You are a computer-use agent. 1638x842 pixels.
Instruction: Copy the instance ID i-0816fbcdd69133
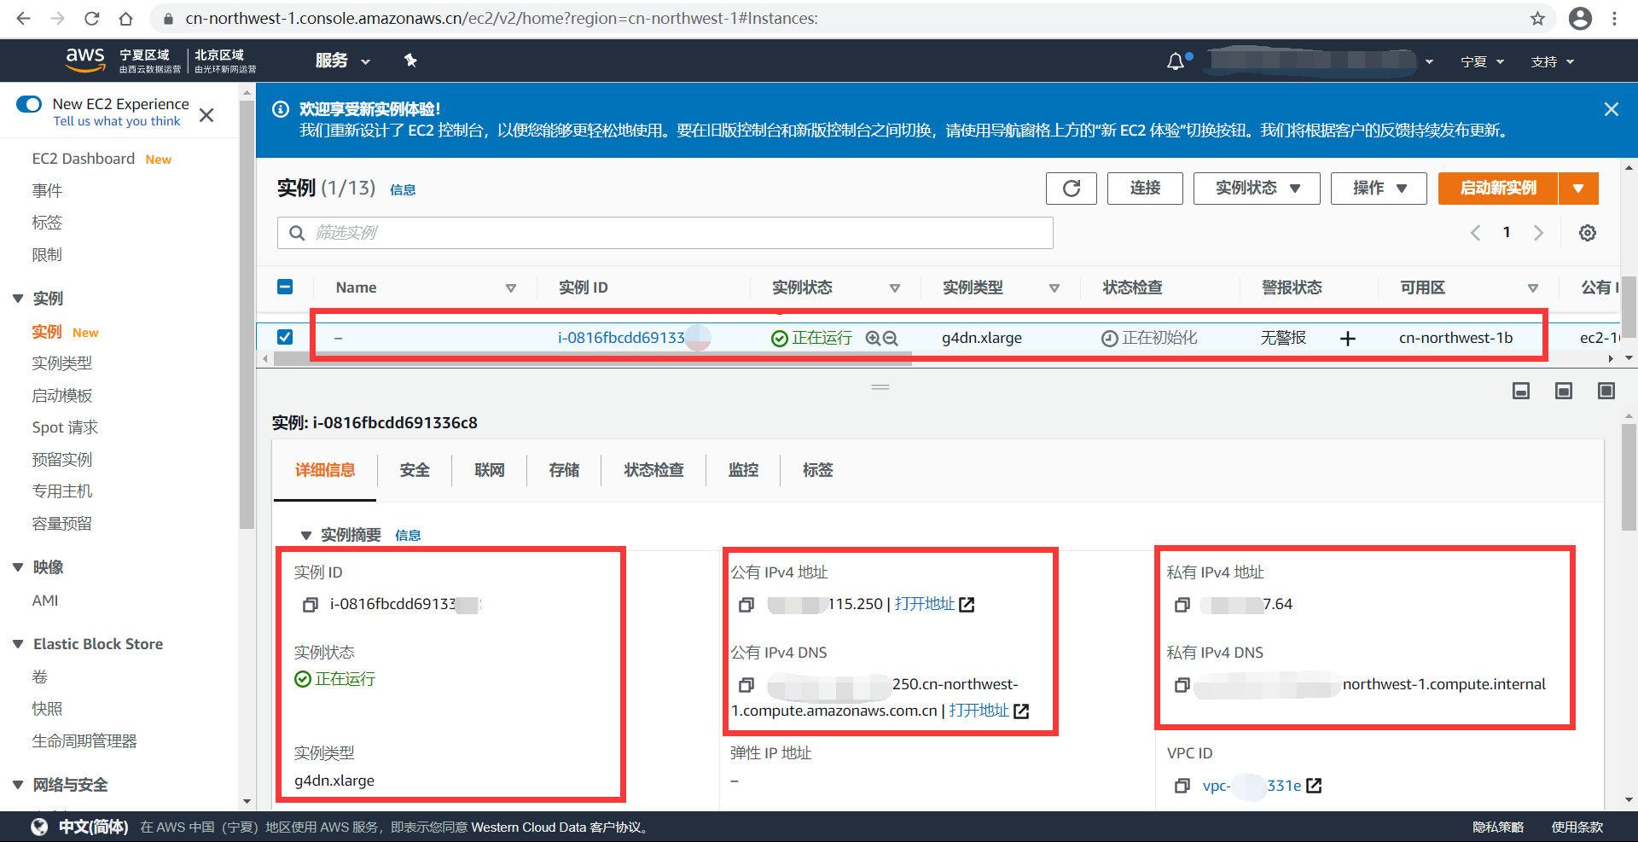pyautogui.click(x=310, y=604)
